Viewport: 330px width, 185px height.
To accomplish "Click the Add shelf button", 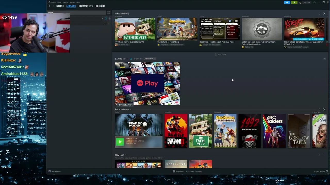I will (220, 54).
